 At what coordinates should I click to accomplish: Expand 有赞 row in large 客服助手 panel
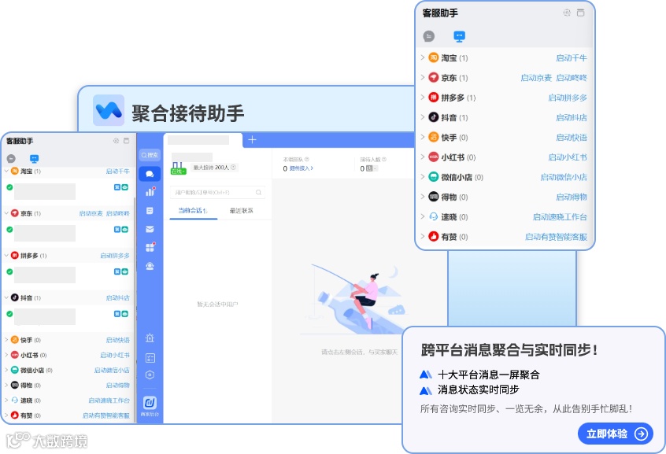coord(423,236)
